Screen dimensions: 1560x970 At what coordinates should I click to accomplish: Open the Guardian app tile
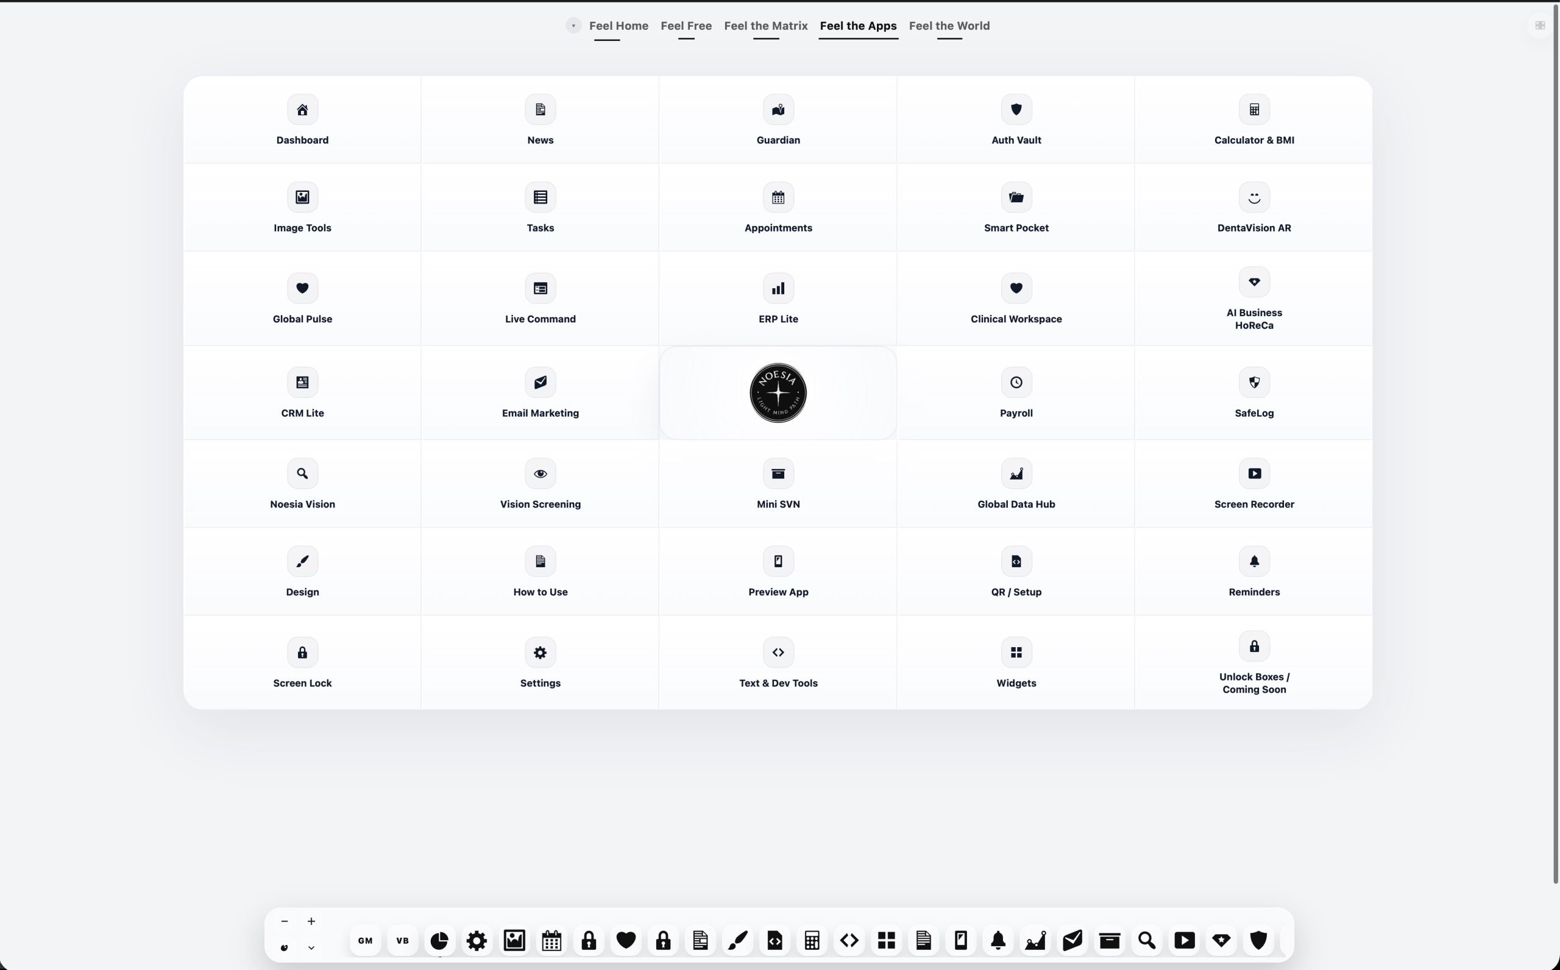[x=778, y=120]
